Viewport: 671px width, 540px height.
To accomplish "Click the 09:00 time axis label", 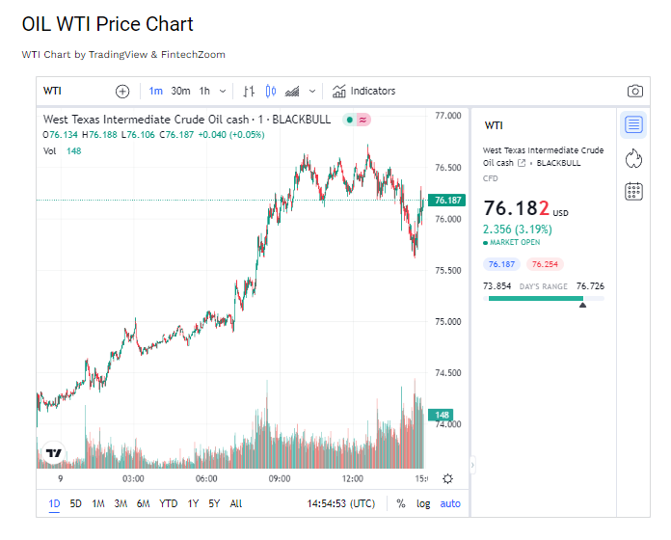I will tap(280, 479).
